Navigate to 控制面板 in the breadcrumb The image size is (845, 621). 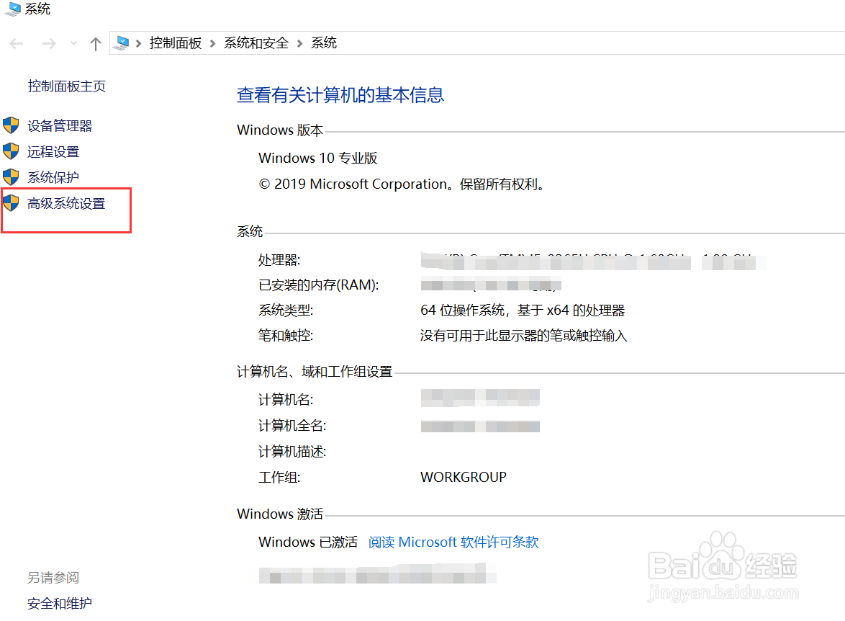tap(176, 43)
